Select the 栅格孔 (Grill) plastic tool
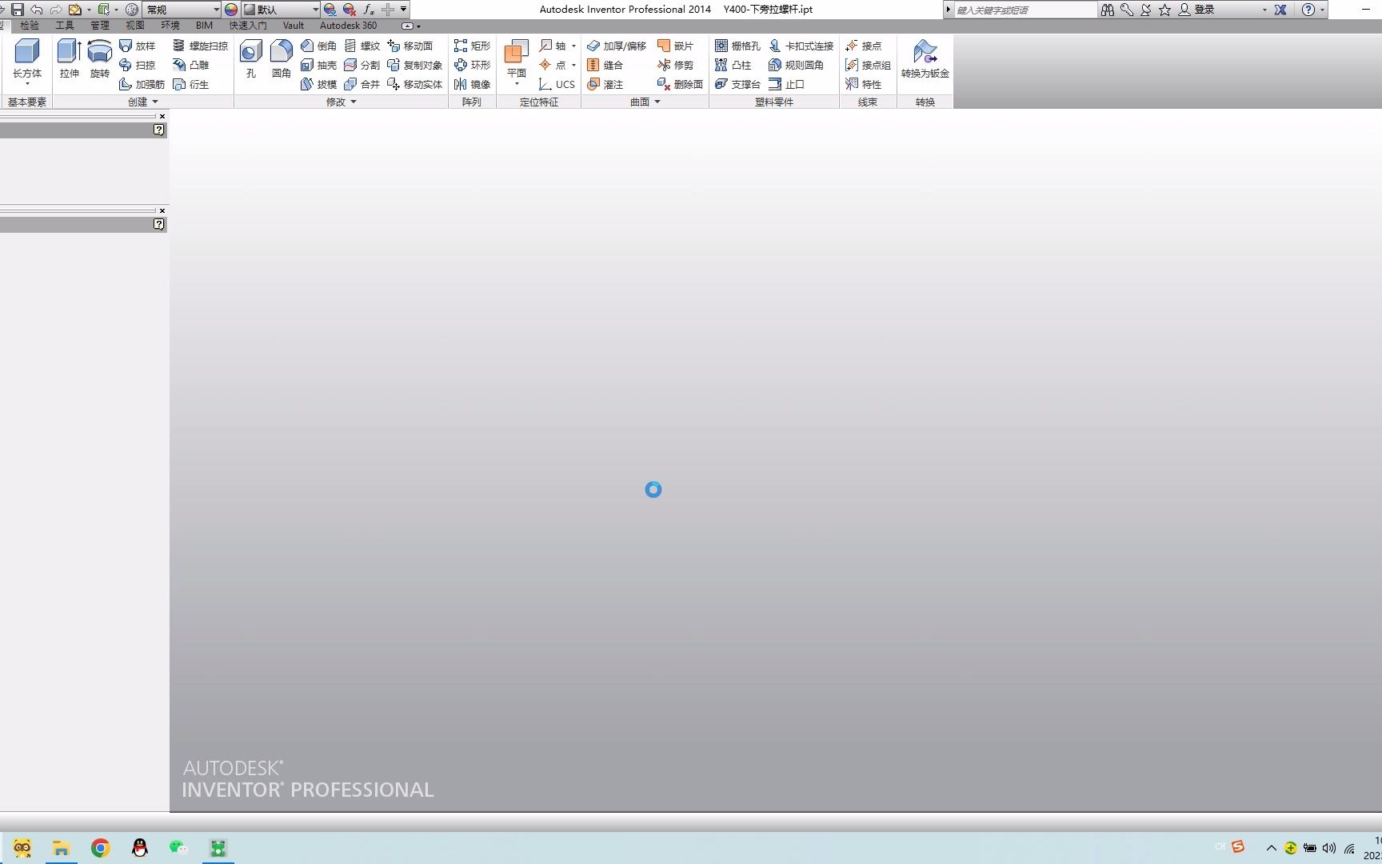The height and width of the screenshot is (864, 1382). [x=737, y=46]
